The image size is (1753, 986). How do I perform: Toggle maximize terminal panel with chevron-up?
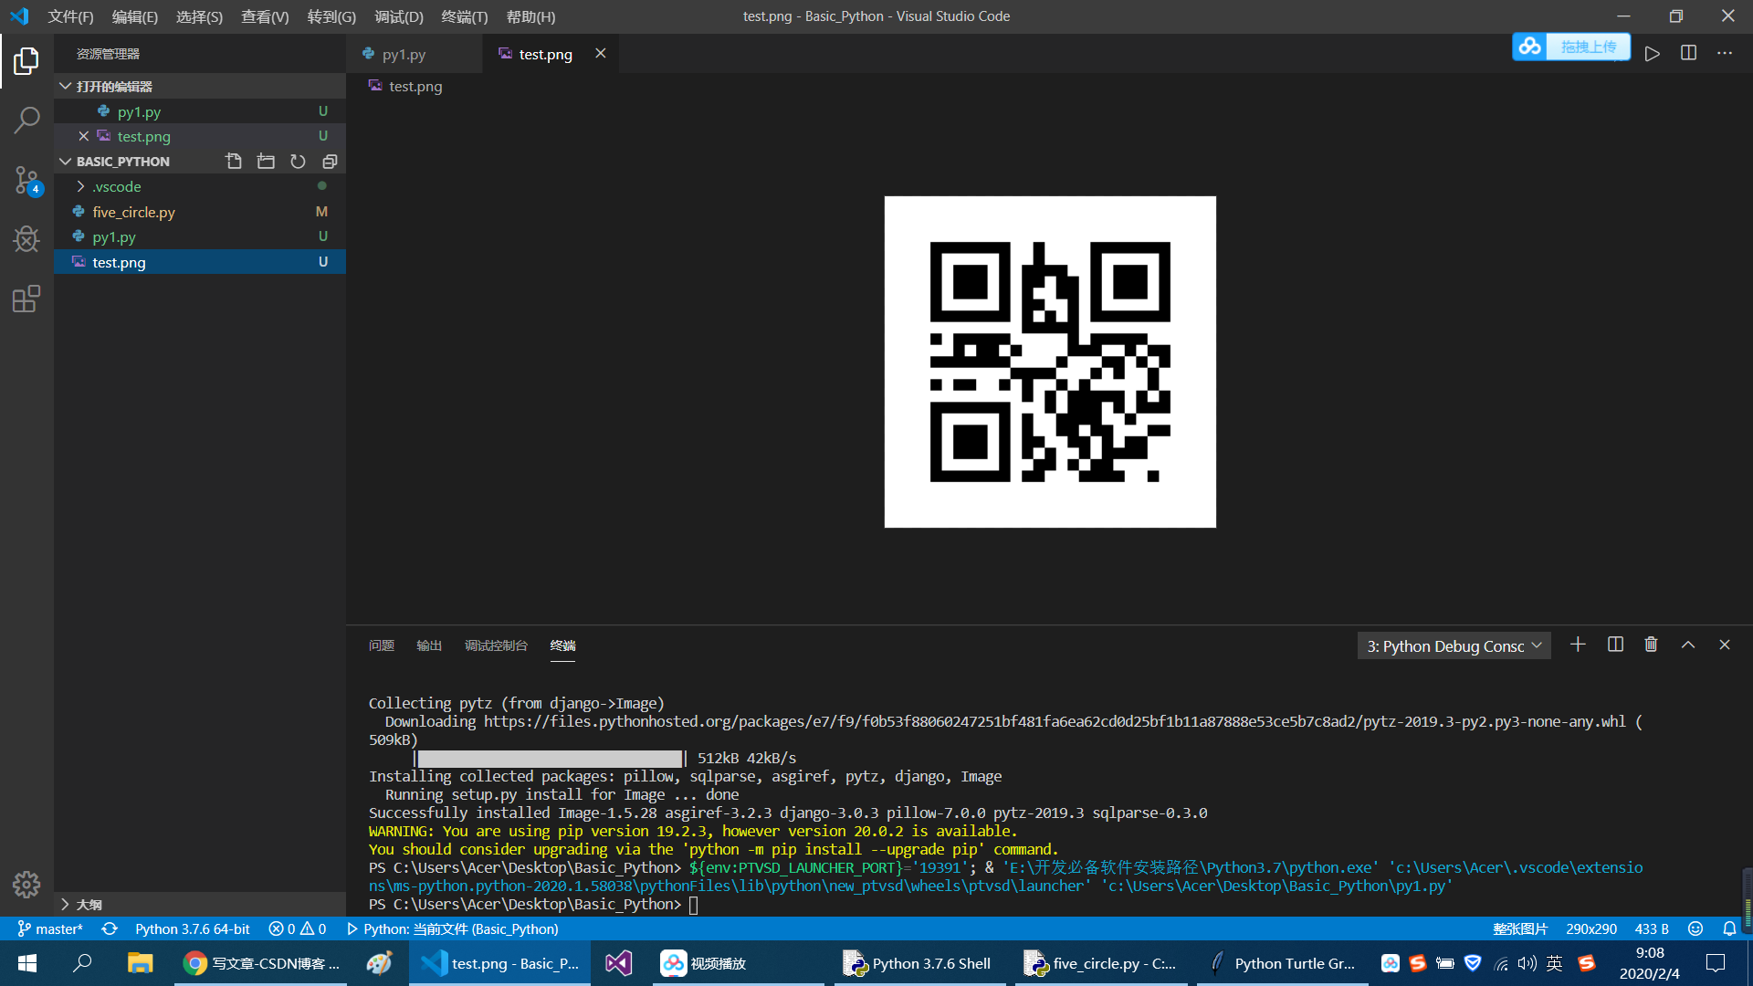tap(1688, 645)
